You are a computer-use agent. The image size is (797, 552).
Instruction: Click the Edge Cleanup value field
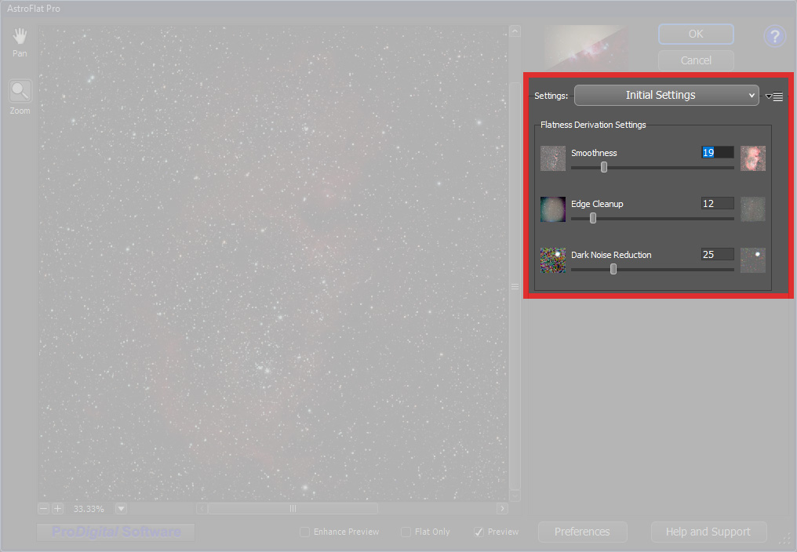tap(717, 203)
